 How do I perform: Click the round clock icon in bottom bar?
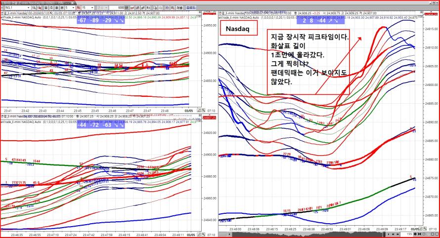tap(424, 234)
